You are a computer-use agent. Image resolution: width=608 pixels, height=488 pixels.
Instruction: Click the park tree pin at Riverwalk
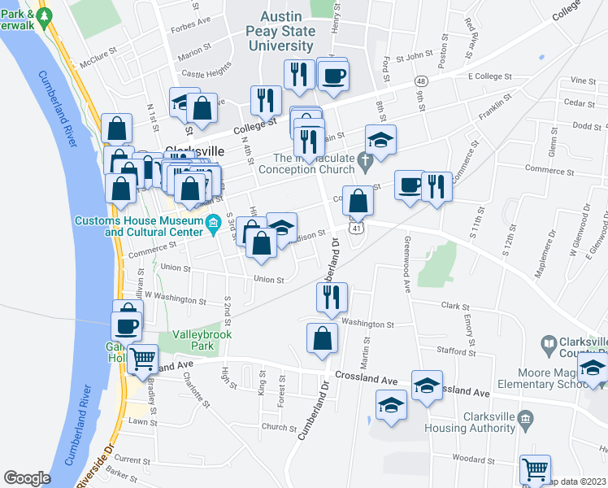click(44, 20)
